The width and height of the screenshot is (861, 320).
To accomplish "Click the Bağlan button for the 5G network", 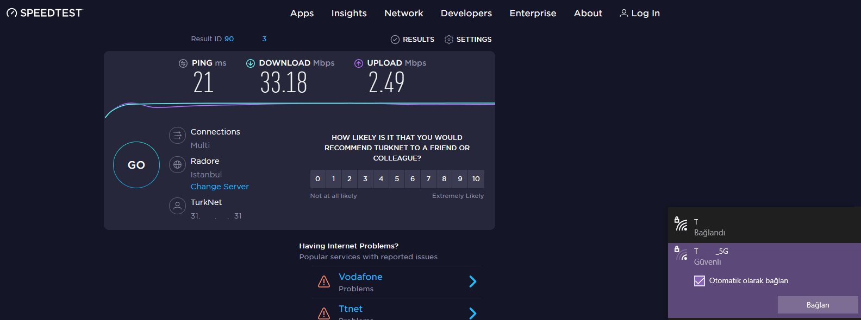I will (818, 305).
